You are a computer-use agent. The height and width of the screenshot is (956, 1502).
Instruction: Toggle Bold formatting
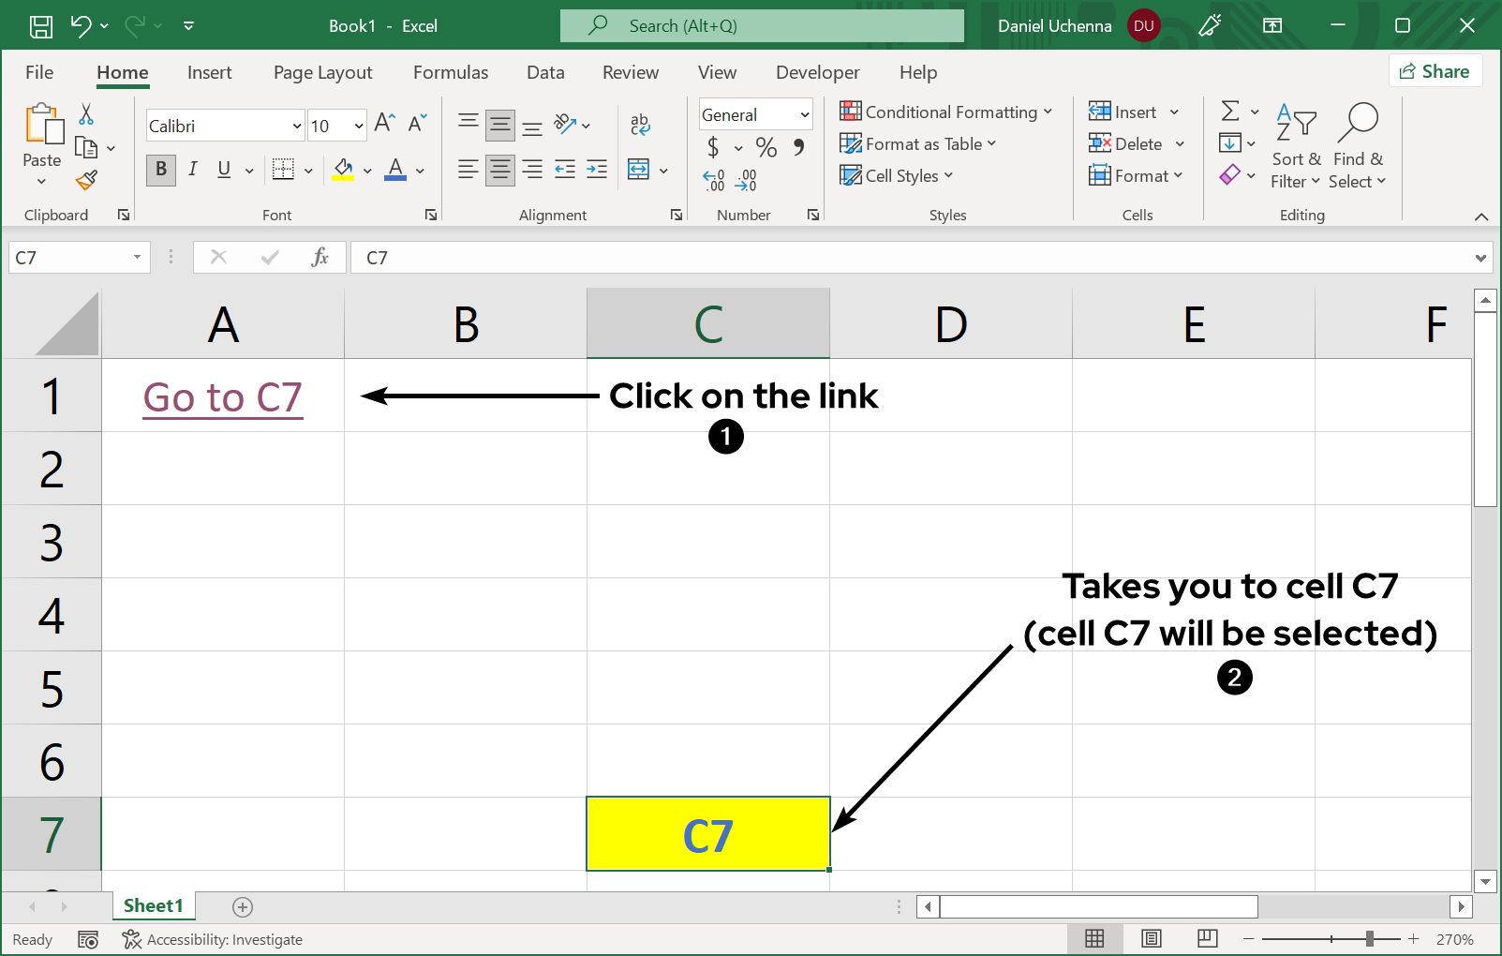[161, 170]
